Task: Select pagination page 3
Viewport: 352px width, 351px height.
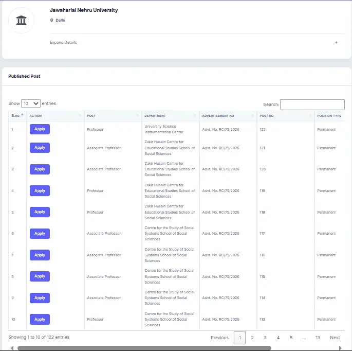Action: pyautogui.click(x=265, y=338)
